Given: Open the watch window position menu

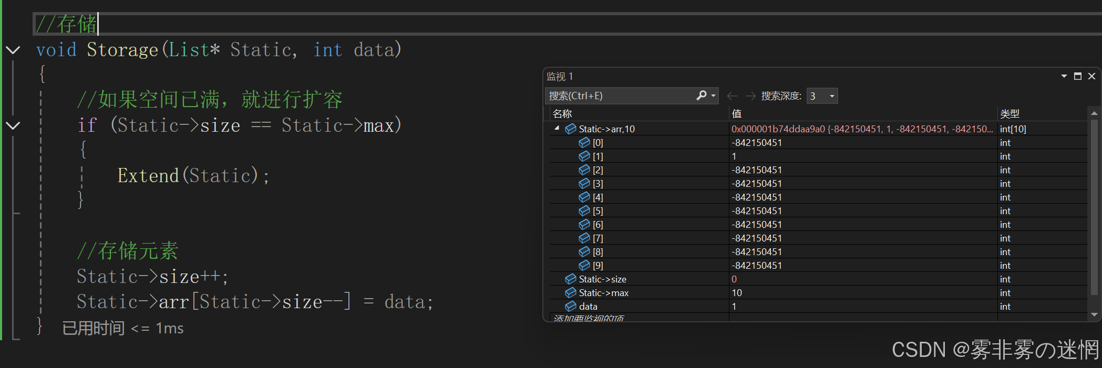Looking at the screenshot, I should (x=1064, y=76).
